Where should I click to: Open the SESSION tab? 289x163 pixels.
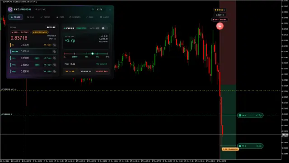[x=75, y=17]
